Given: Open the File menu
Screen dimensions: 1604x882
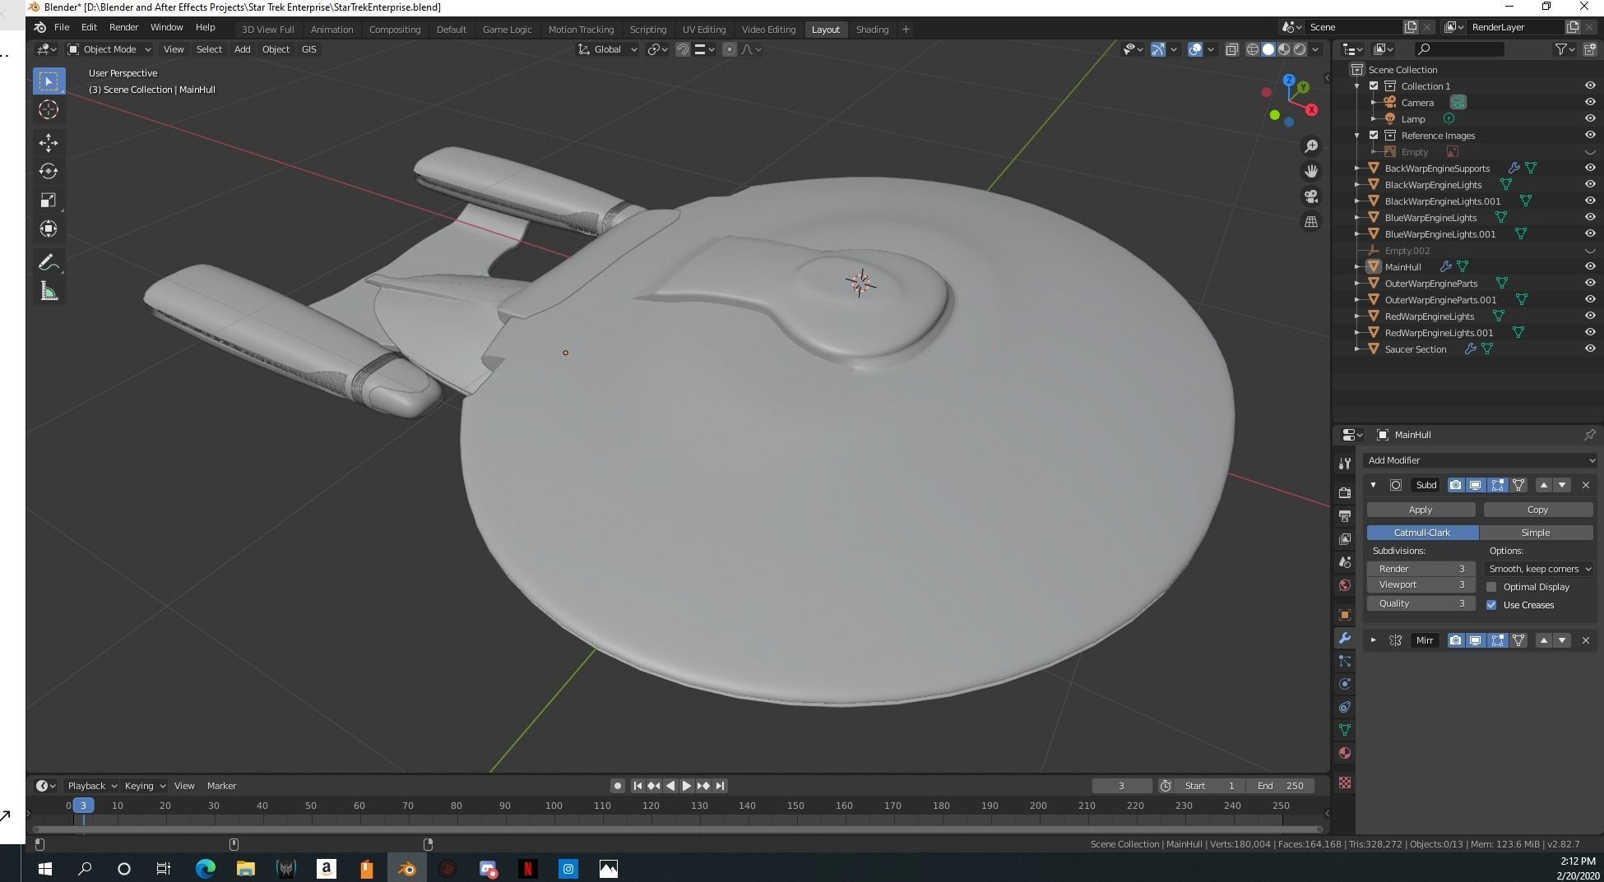Looking at the screenshot, I should [x=62, y=27].
